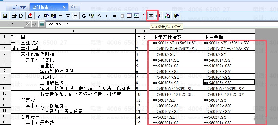This screenshot has width=278, height=125.
Task: Click the Save floppy disk icon
Action: click(x=5, y=15)
